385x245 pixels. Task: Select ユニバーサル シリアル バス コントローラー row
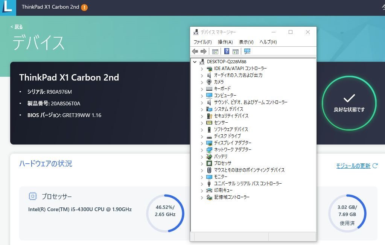coord(248,183)
